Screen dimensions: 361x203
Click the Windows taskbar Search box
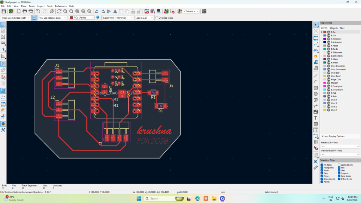click(164, 198)
